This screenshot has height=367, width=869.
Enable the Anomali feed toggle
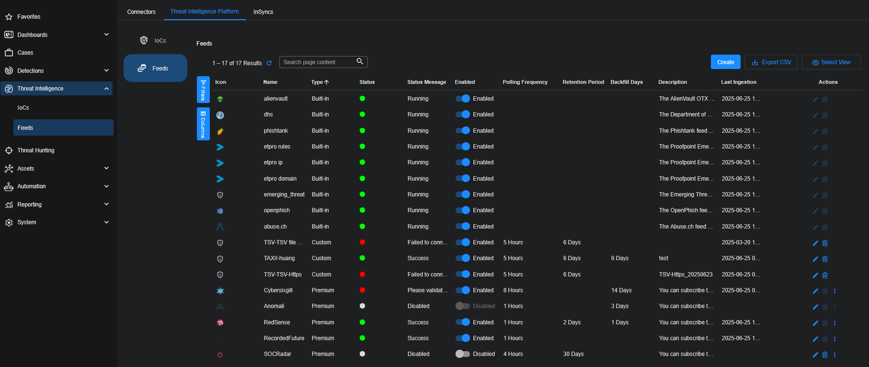pos(462,306)
